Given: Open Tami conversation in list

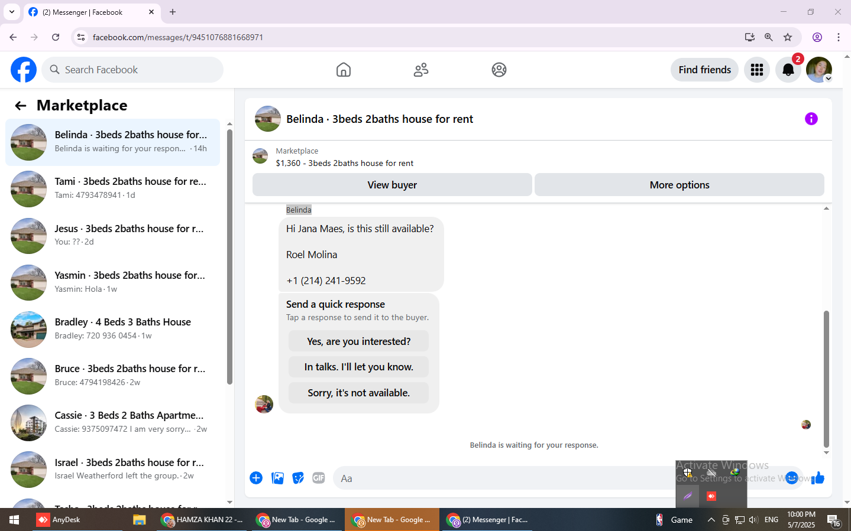Looking at the screenshot, I should pyautogui.click(x=112, y=188).
